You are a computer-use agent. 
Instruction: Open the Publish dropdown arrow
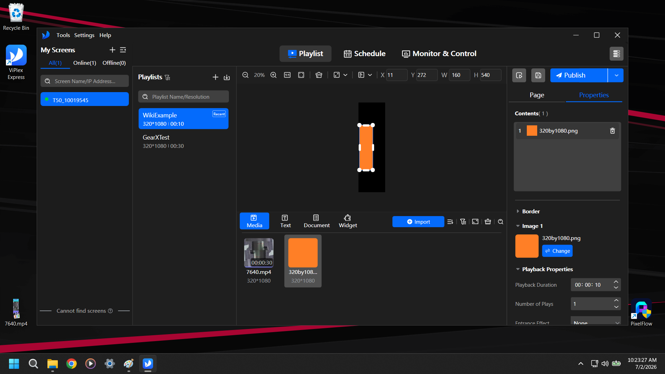(x=616, y=75)
